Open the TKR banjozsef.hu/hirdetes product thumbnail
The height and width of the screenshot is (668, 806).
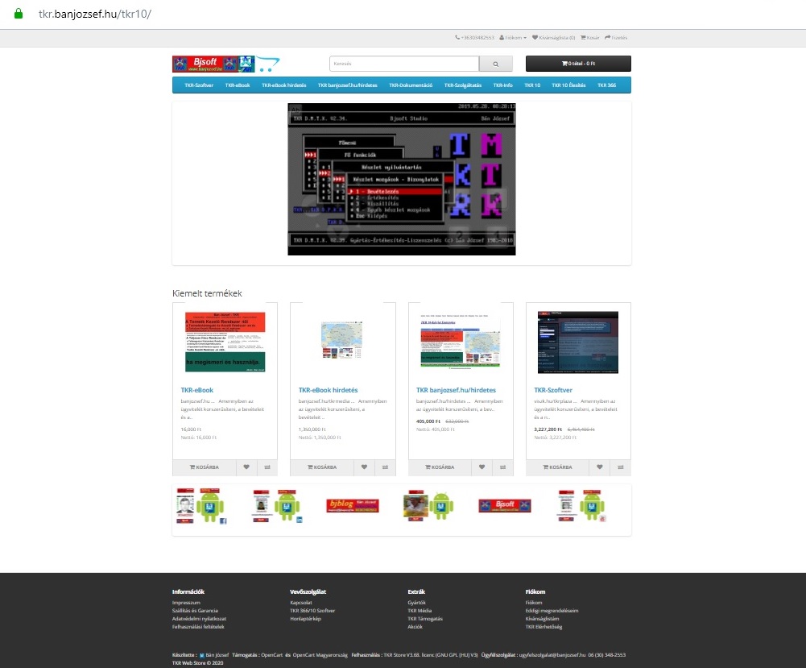click(x=461, y=342)
